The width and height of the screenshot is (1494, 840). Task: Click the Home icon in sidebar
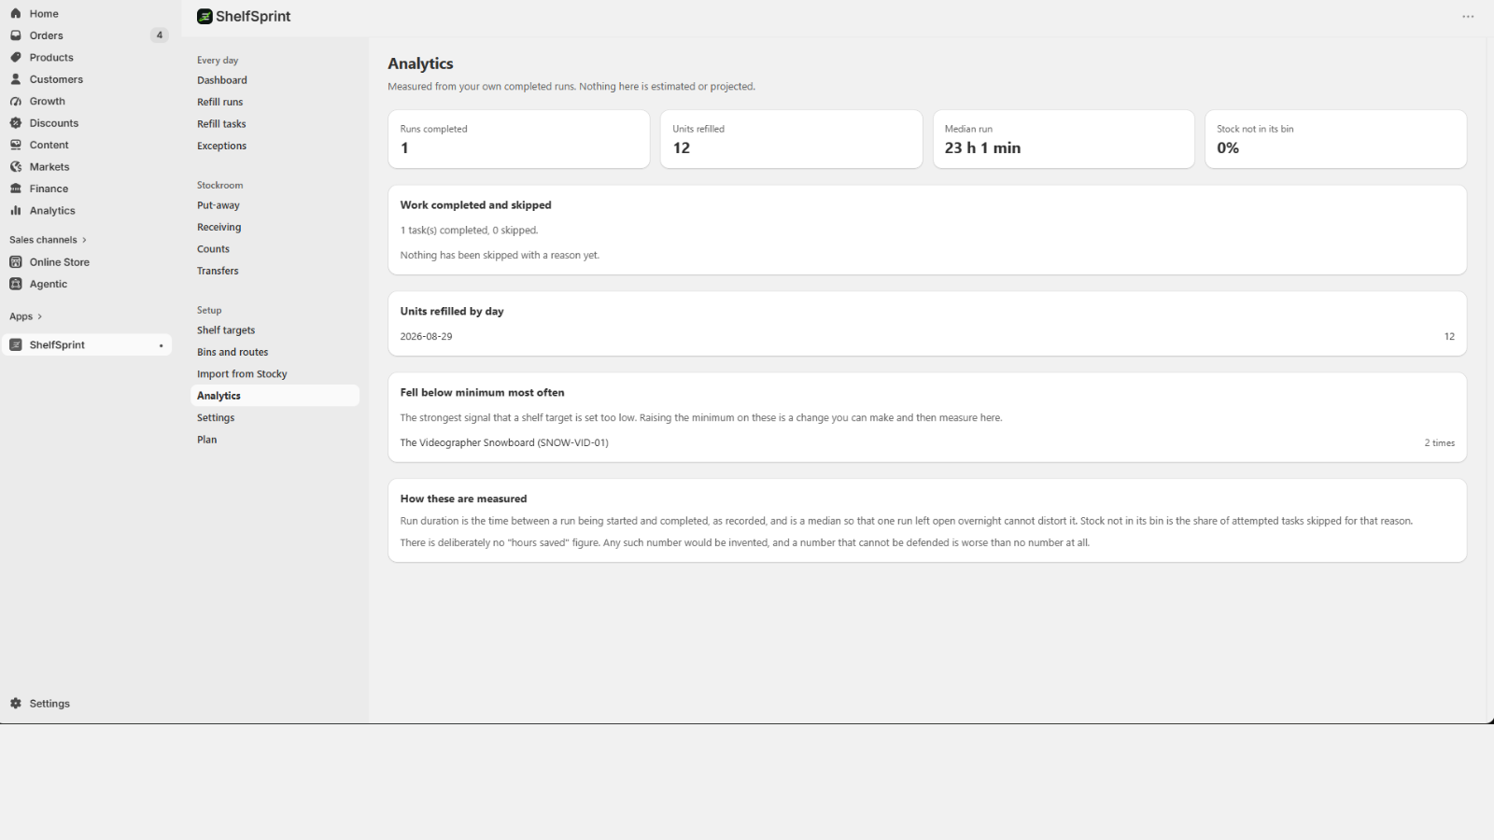(x=16, y=14)
